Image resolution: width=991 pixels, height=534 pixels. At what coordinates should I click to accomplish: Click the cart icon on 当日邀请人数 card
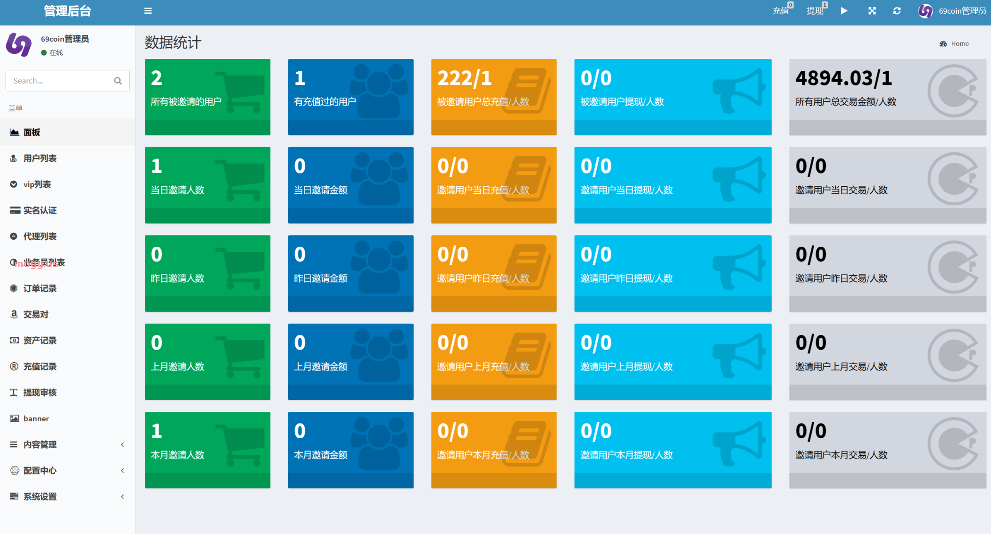point(240,181)
